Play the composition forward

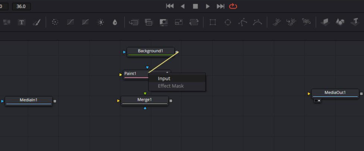coord(208,6)
